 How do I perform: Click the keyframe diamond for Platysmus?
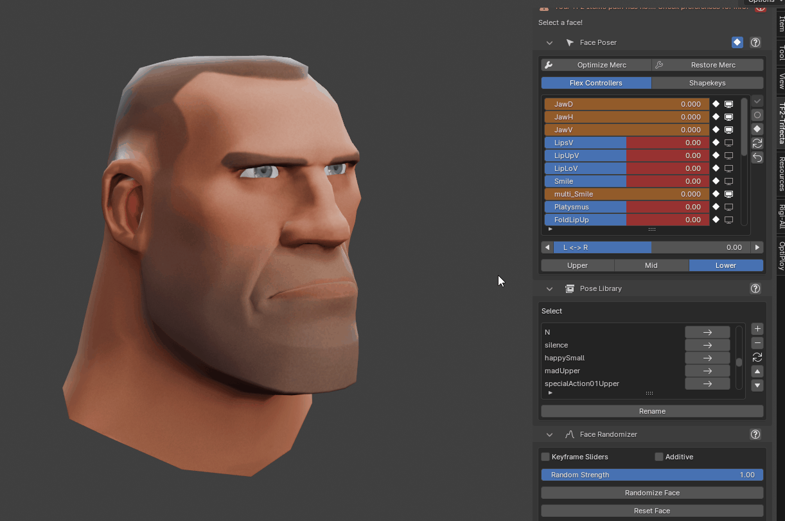[x=716, y=207]
